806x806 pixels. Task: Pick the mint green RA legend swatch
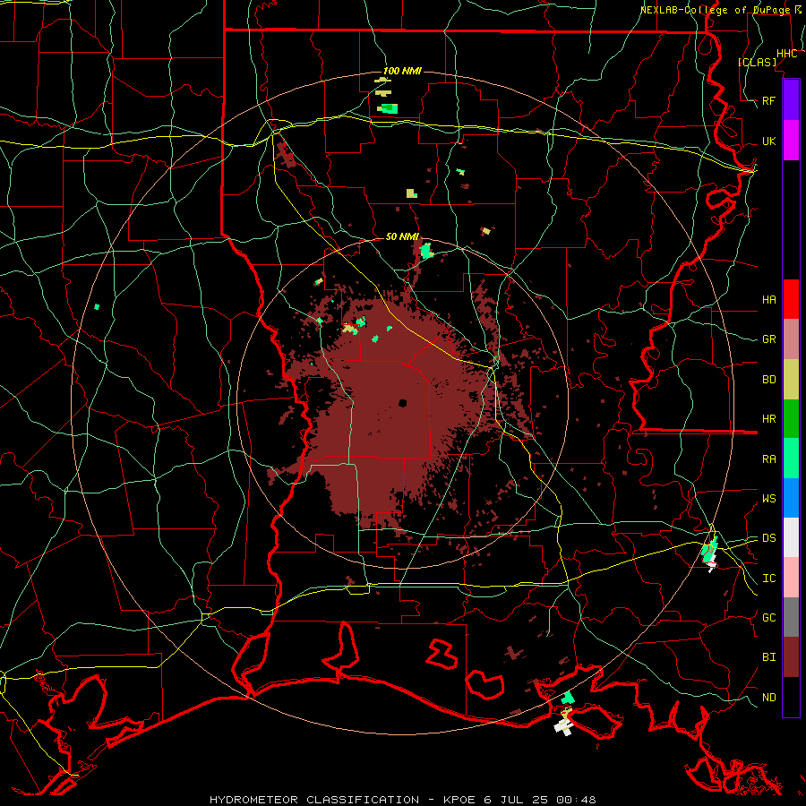coord(791,459)
